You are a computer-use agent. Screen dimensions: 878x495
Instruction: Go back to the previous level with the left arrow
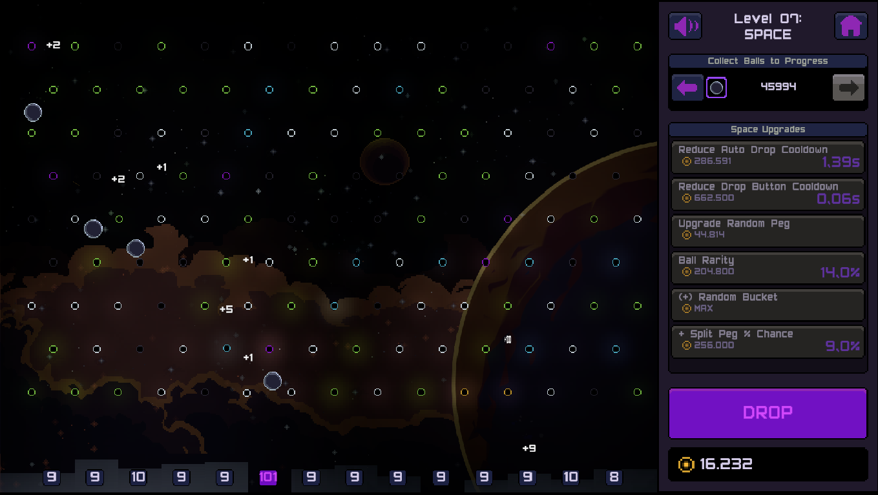687,88
